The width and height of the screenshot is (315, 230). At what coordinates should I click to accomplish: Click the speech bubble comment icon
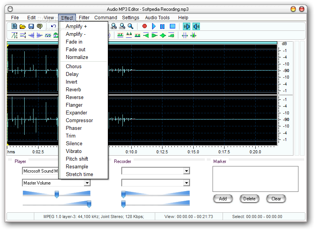pyautogui.click(x=40, y=26)
